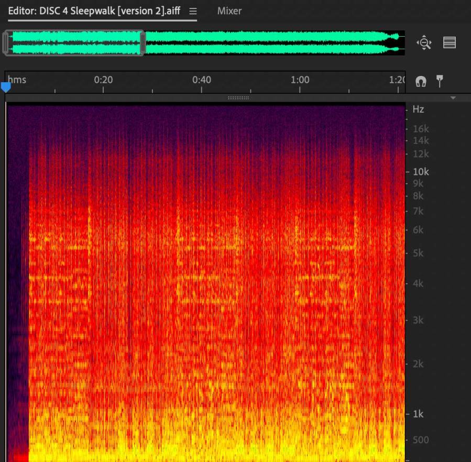Click the Hz label on the frequency scale
Image resolution: width=471 pixels, height=462 pixels.
point(418,109)
